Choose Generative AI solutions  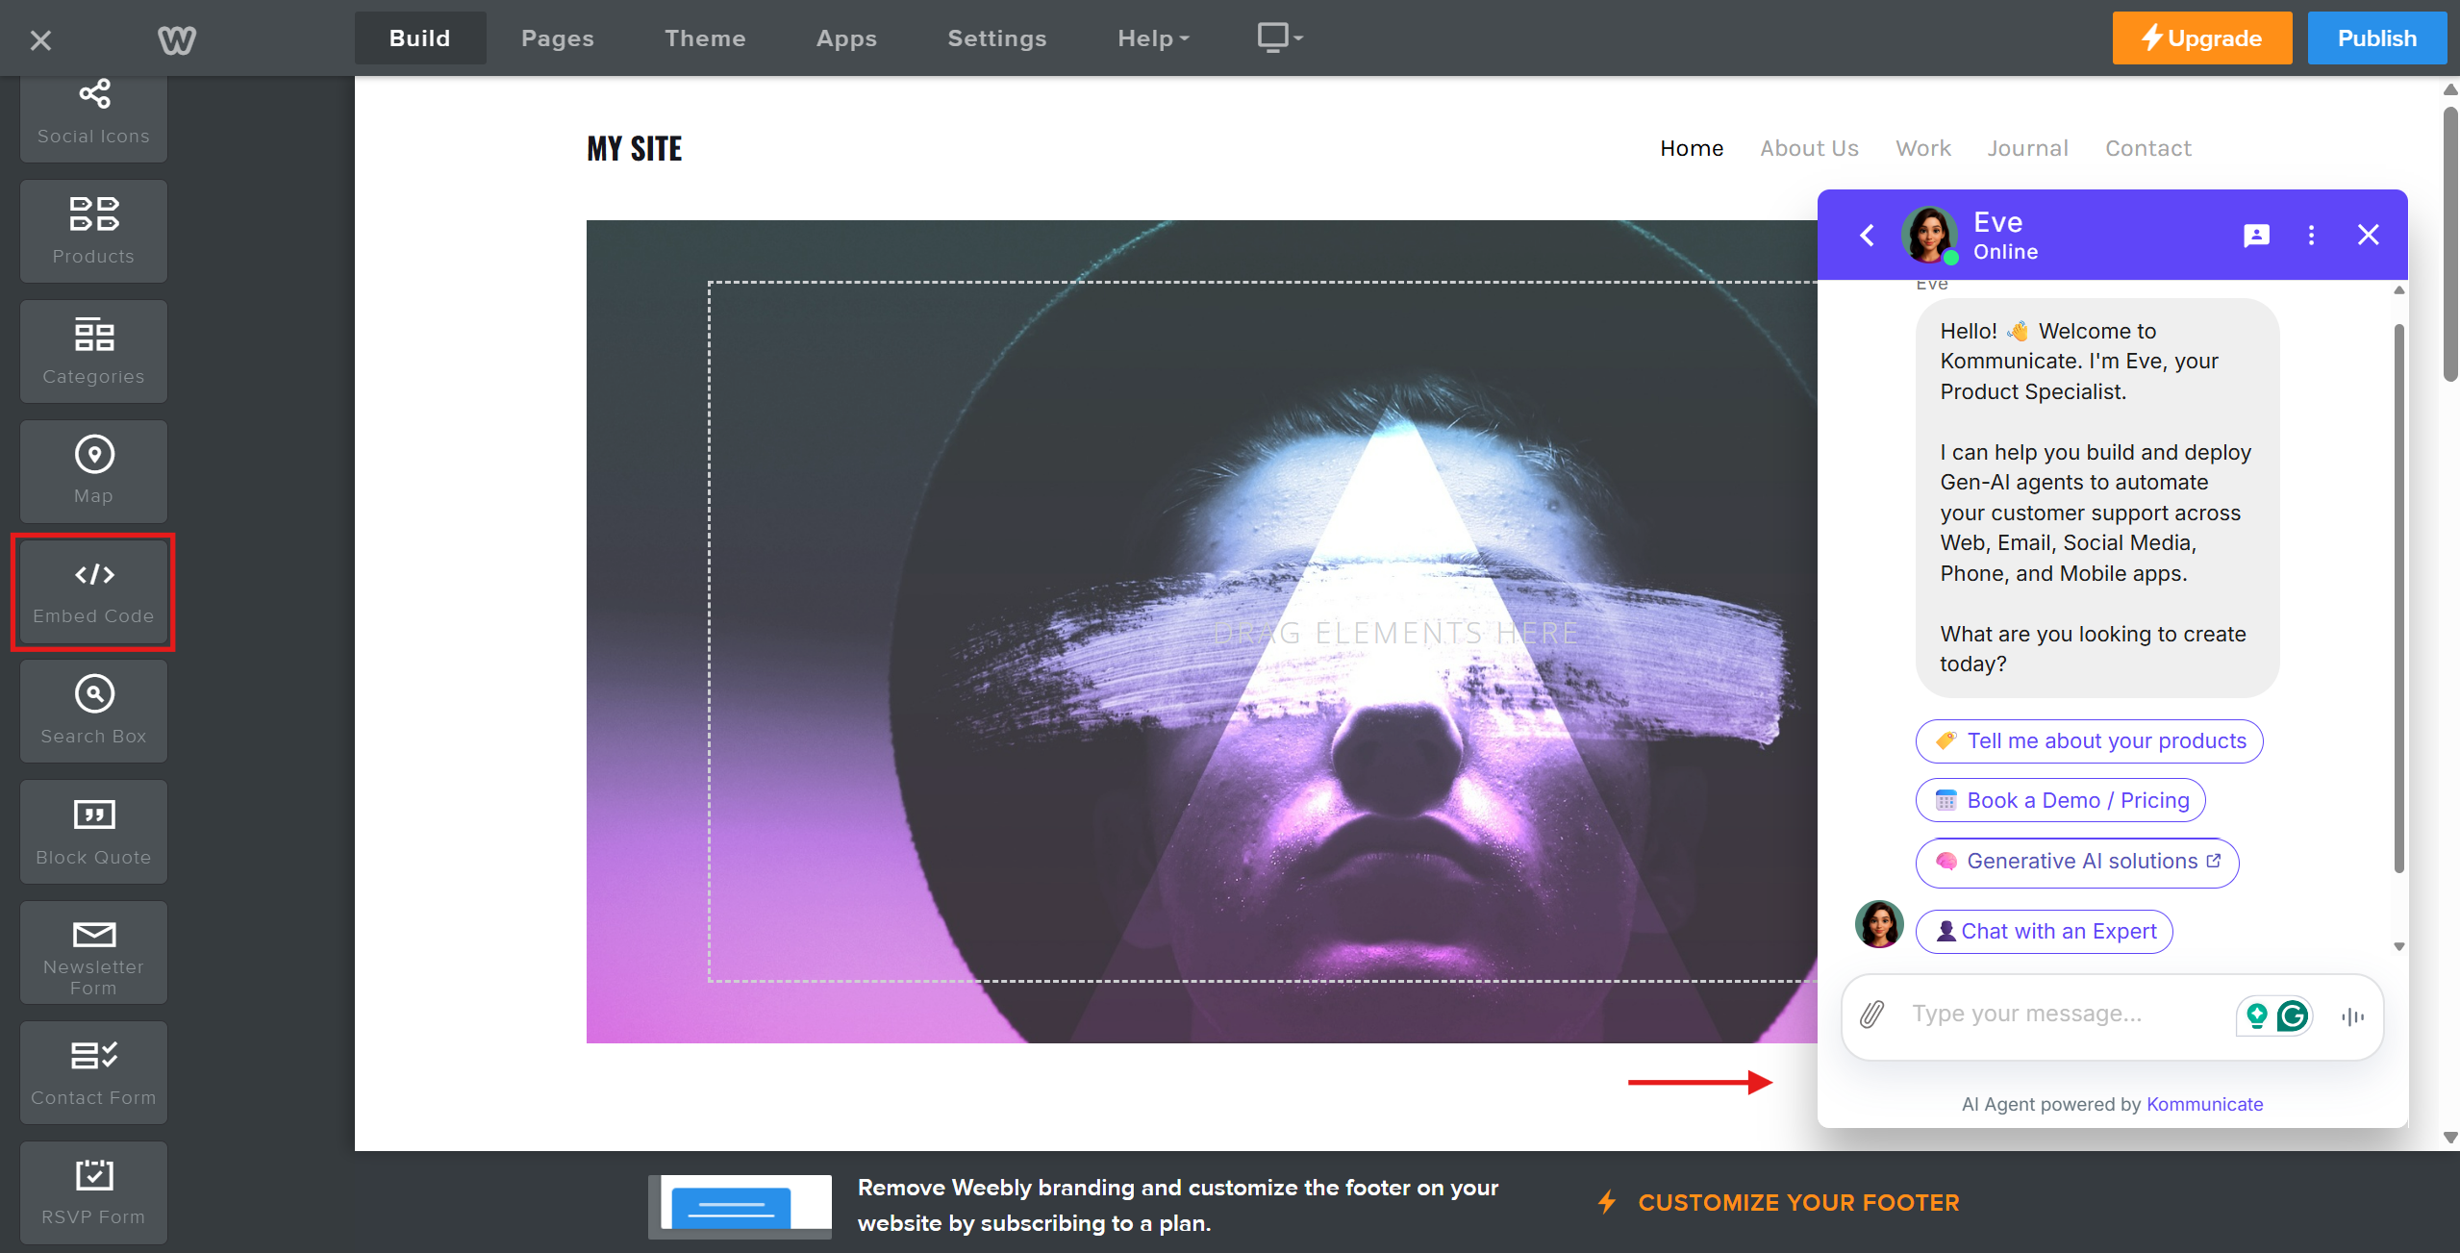tap(2077, 862)
